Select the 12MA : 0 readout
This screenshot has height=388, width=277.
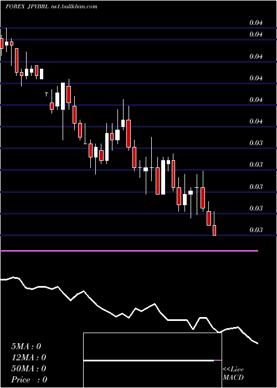point(29,358)
